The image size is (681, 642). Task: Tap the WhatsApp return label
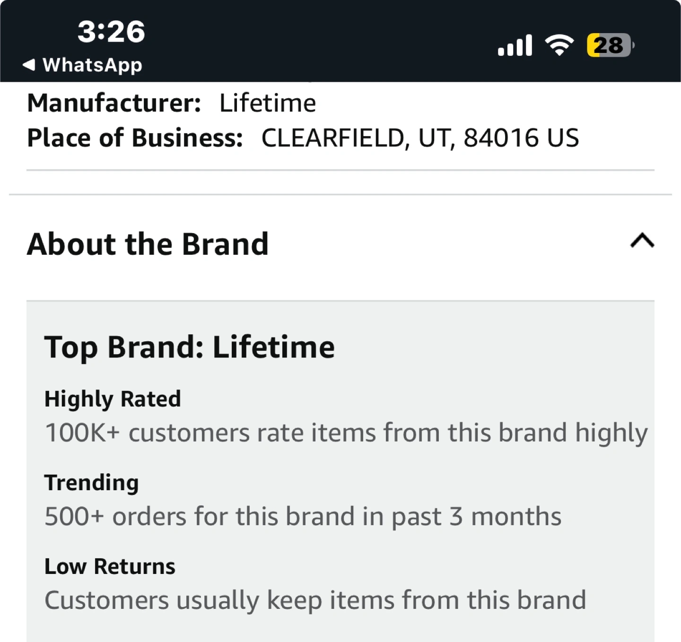coord(92,65)
